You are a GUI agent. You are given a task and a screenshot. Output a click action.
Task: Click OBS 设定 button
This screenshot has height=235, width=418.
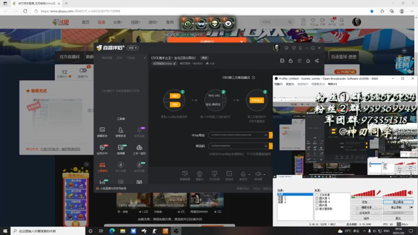point(366,202)
